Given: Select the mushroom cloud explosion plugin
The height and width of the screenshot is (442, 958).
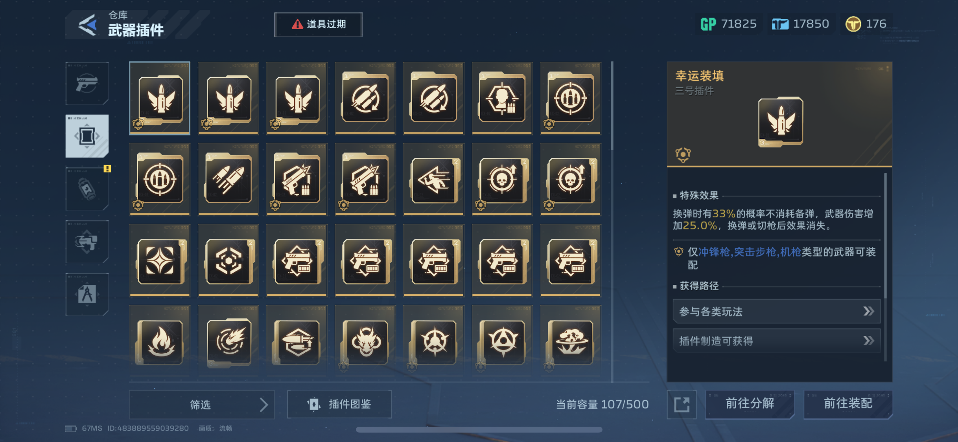Looking at the screenshot, I should (x=571, y=341).
